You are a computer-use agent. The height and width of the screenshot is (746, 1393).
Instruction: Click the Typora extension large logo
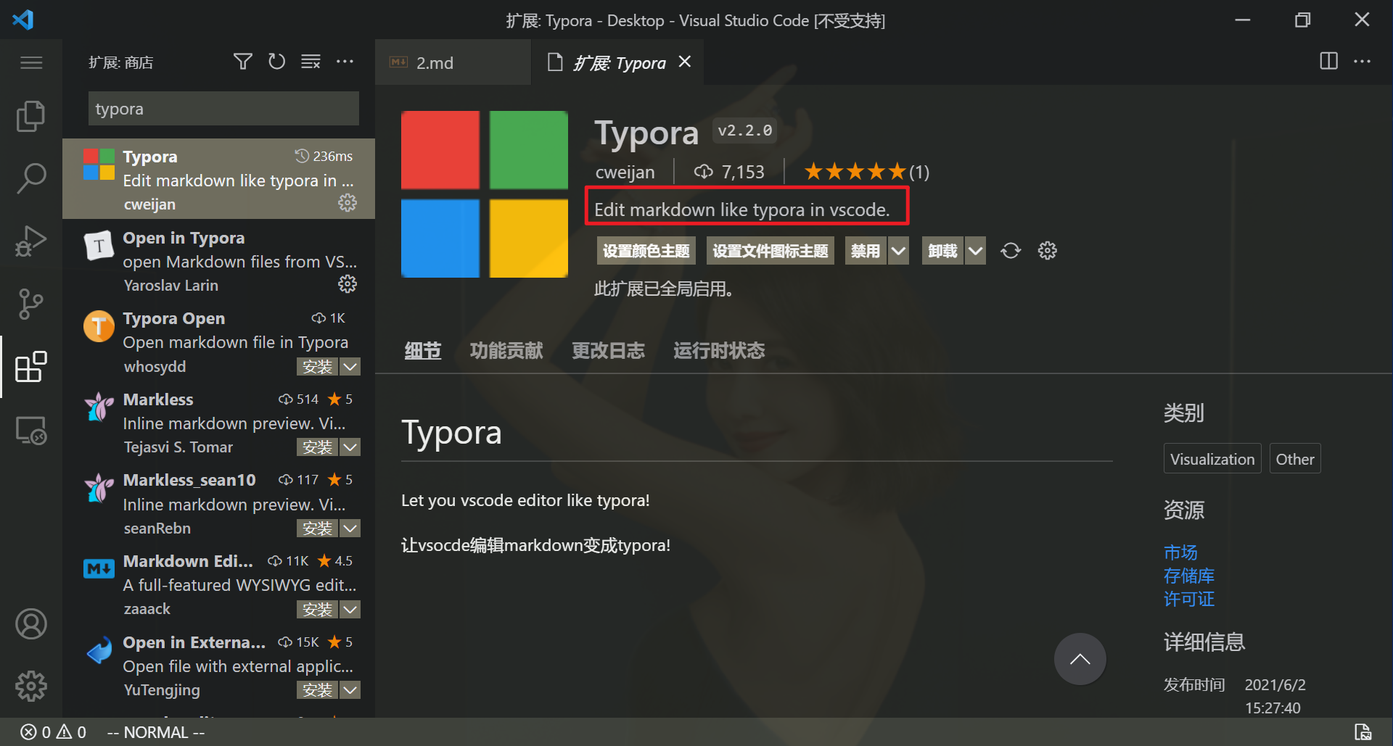[485, 194]
